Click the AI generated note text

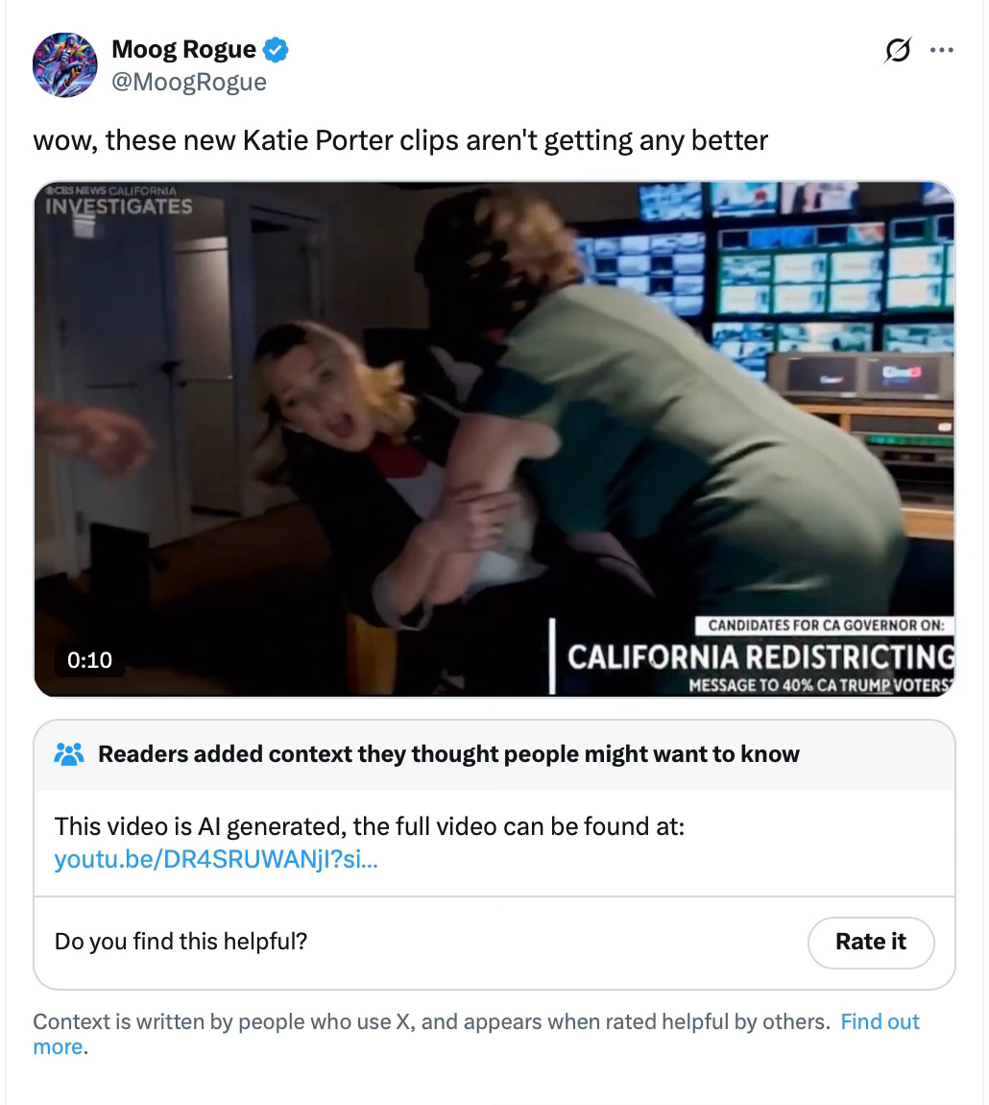[x=369, y=826]
